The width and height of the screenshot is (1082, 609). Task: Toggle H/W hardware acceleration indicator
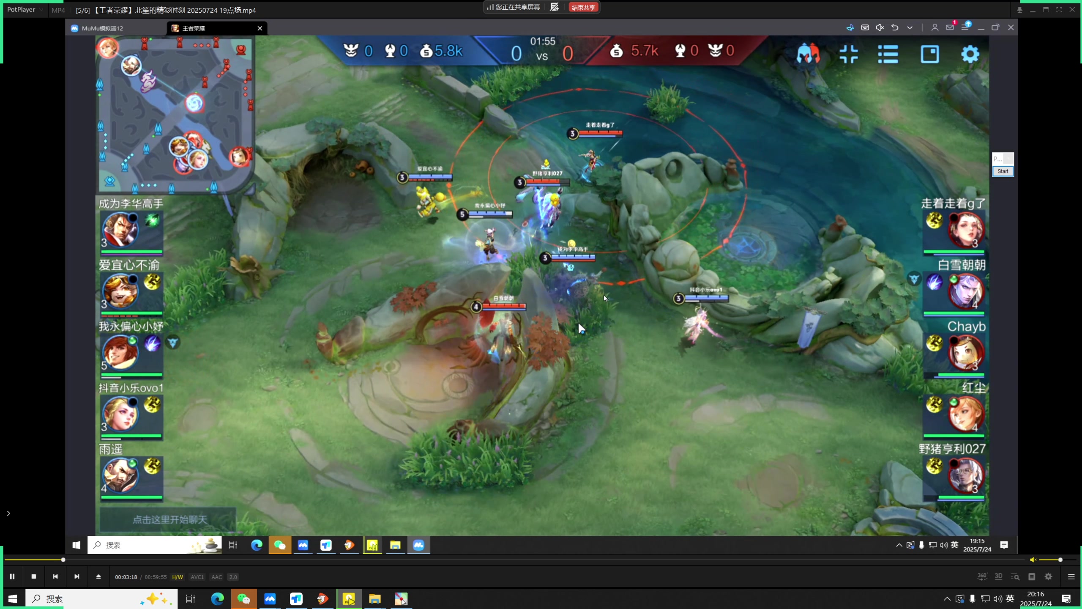pyautogui.click(x=178, y=577)
